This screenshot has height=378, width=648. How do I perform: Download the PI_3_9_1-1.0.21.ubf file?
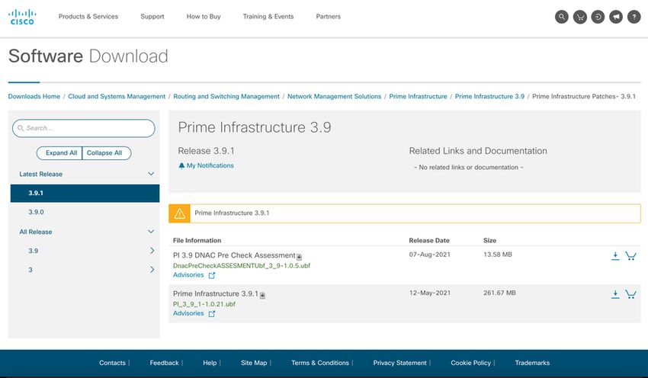(x=615, y=293)
